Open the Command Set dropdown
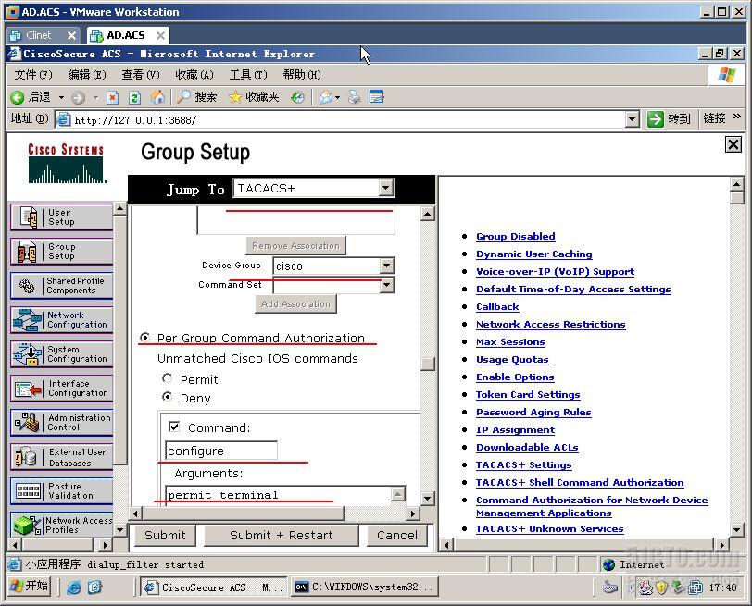The image size is (752, 606). tap(386, 285)
